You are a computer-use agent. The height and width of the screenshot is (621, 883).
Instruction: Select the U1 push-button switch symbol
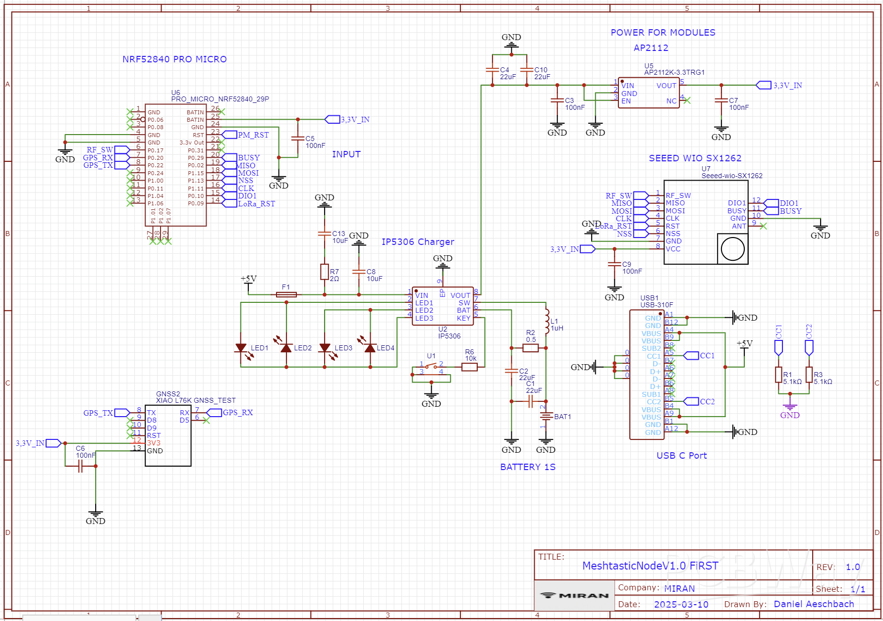pos(431,367)
